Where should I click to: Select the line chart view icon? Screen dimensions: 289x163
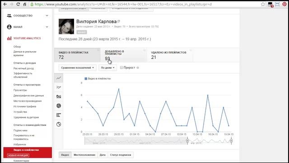tap(59, 78)
